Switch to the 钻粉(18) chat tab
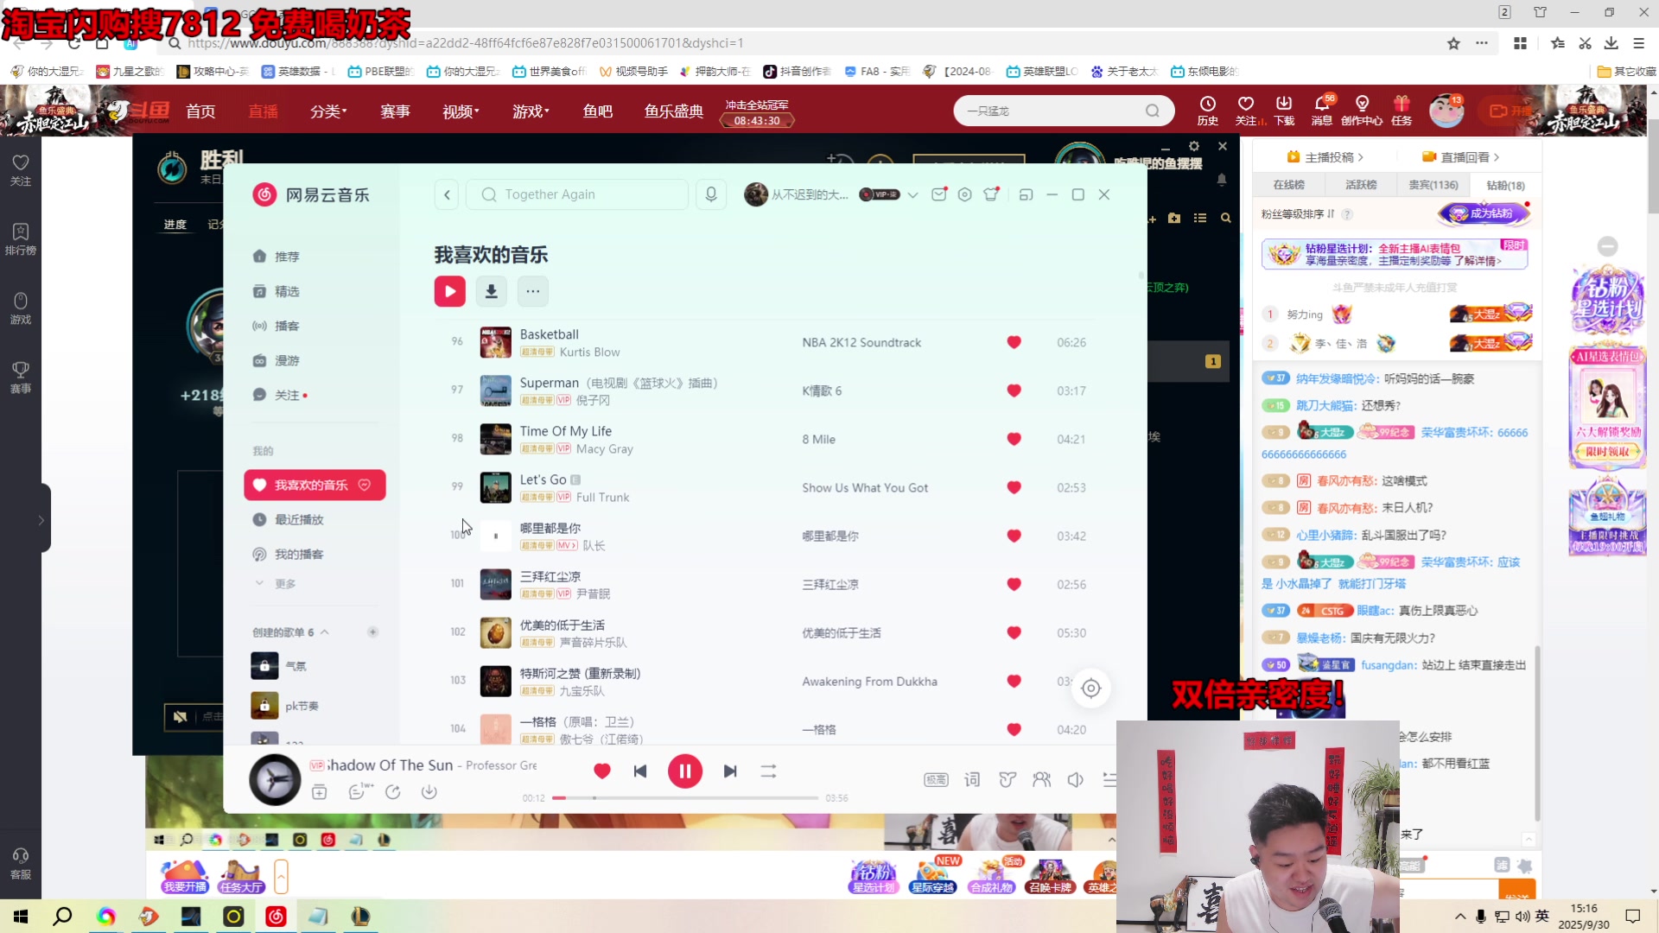The height and width of the screenshot is (933, 1659). (1506, 185)
